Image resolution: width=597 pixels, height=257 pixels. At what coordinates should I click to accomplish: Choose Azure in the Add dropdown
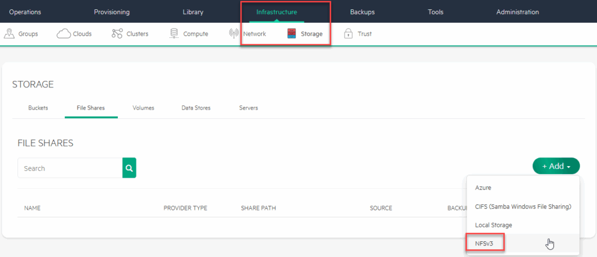pos(483,188)
